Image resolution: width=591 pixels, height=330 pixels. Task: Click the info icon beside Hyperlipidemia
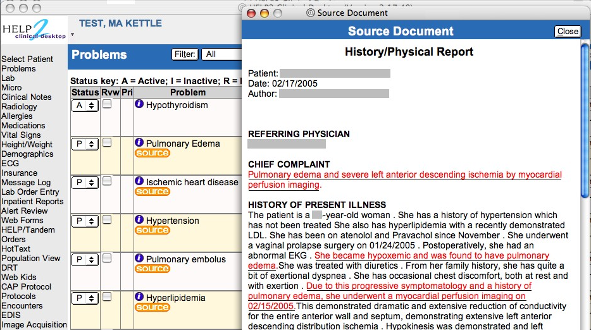139,297
